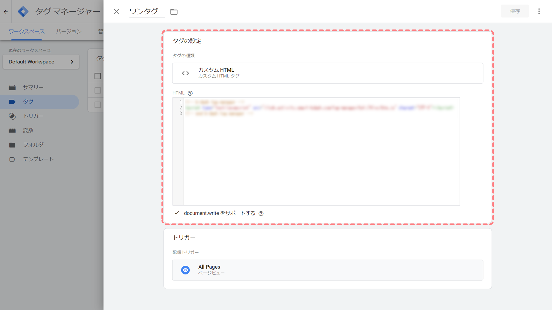Open help icon next to document.write option
552x310 pixels.
pos(261,214)
